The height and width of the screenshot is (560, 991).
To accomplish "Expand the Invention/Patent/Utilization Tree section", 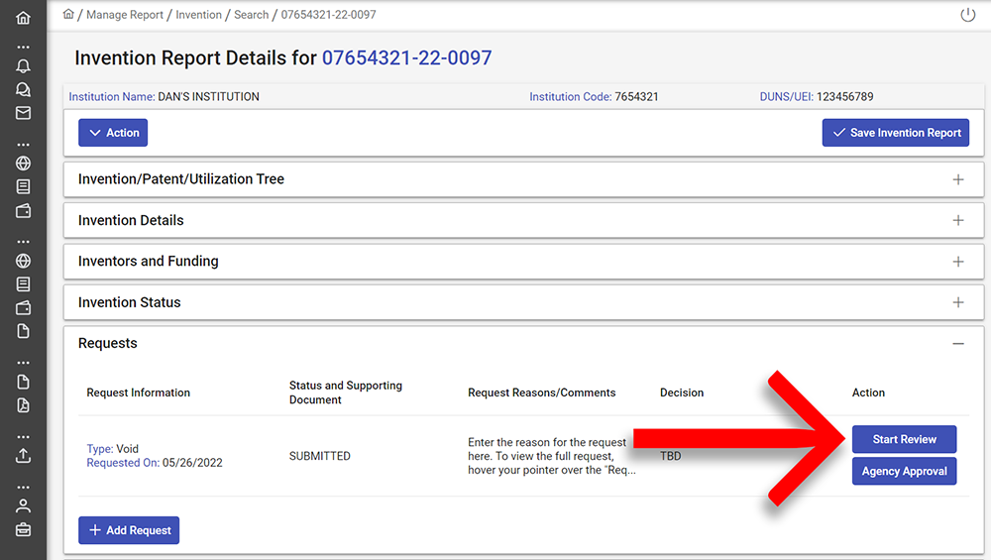I will (957, 179).
